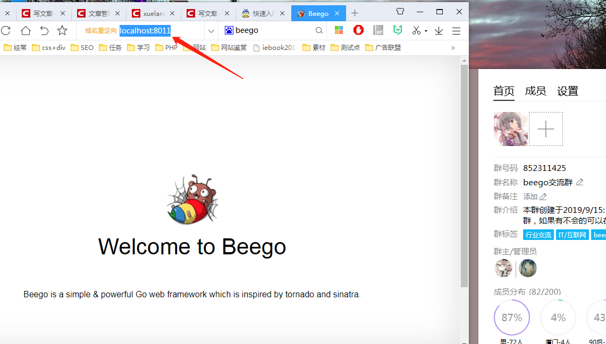Add group photo with plus box

click(x=546, y=129)
